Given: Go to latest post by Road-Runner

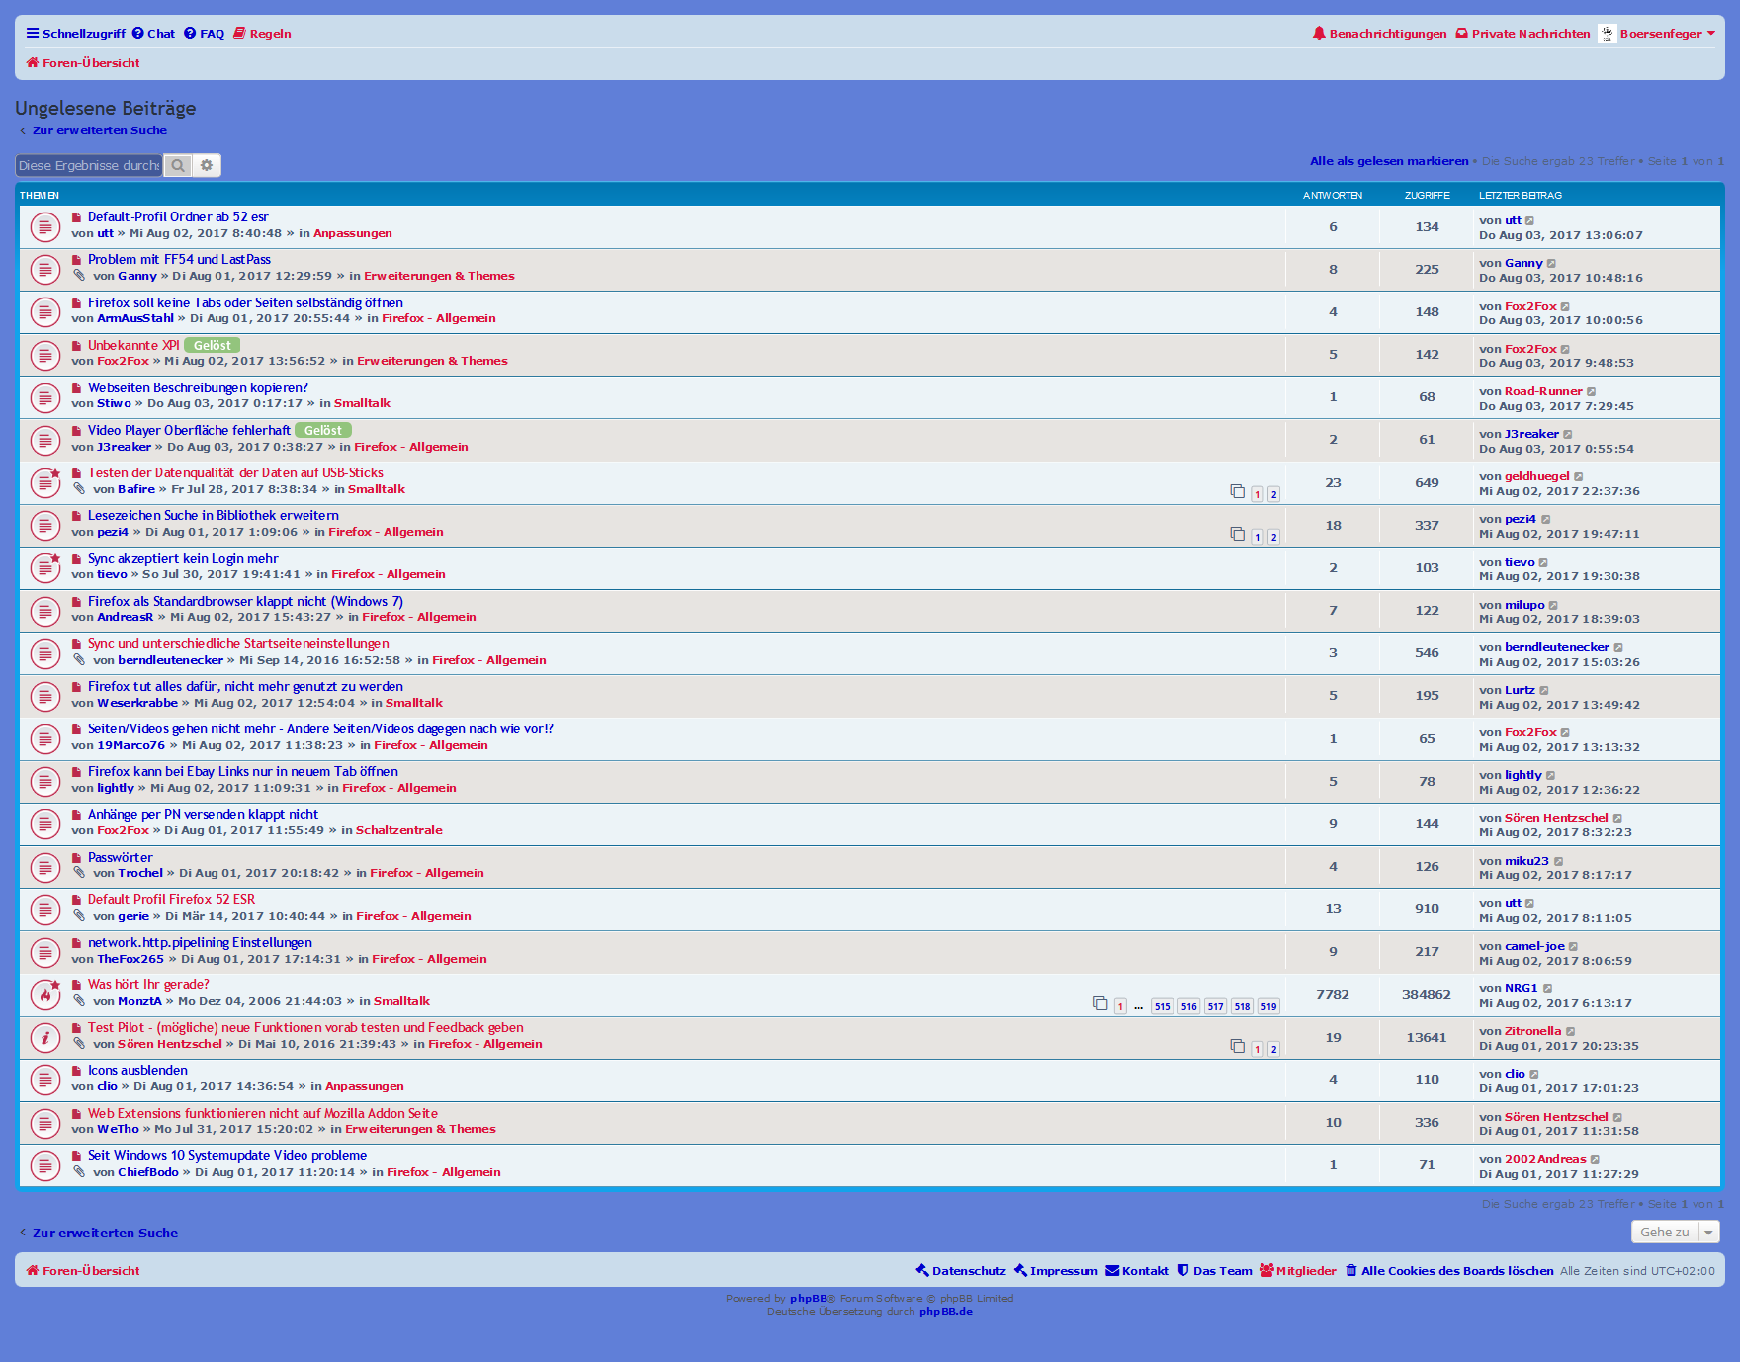Looking at the screenshot, I should 1591,392.
